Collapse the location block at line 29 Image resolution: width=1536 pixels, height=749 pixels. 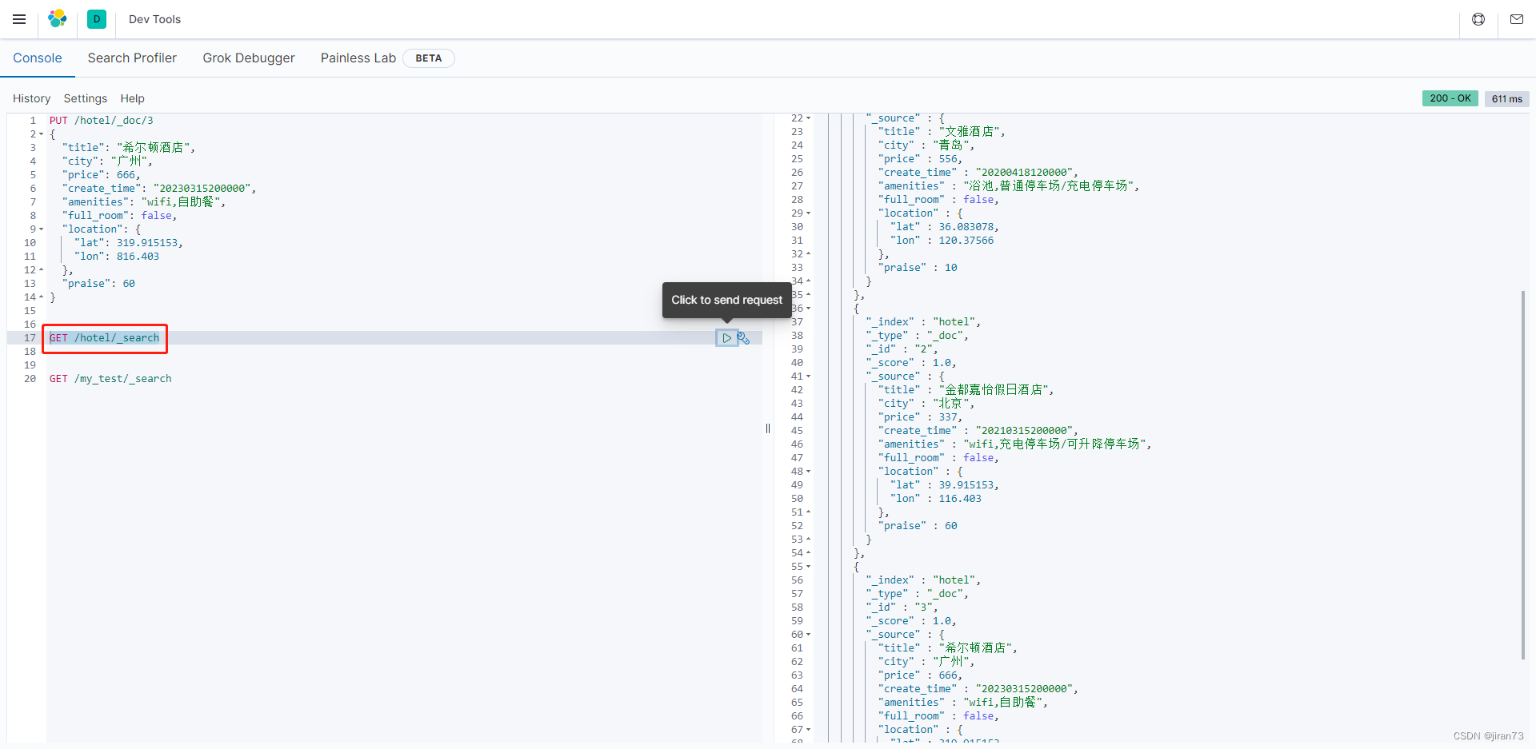pyautogui.click(x=806, y=213)
